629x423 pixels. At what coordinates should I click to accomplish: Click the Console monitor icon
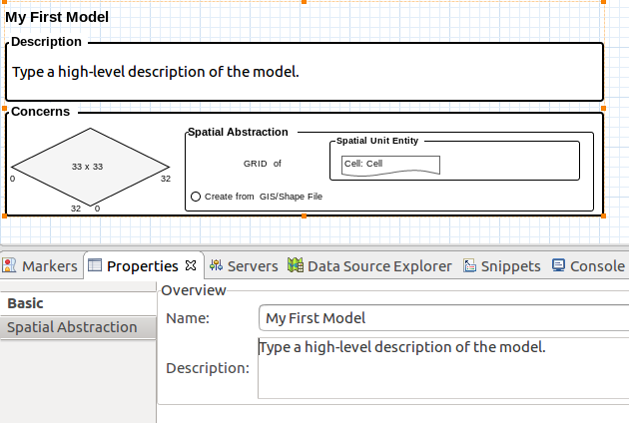(558, 265)
